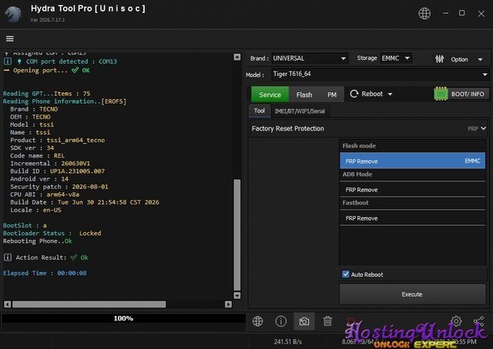Click the 'Code name : REL' log line
Screen dimensions: 493x349
tap(38, 156)
